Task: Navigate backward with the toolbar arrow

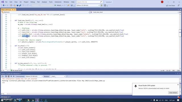Action: (4, 5)
